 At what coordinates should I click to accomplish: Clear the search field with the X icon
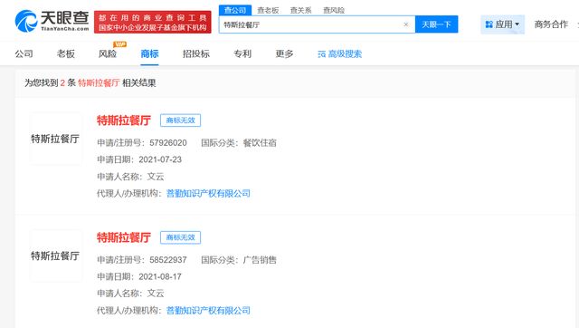click(406, 24)
